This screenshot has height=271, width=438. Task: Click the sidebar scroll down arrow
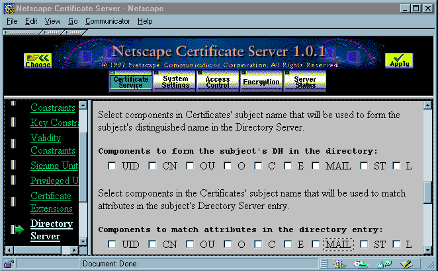tap(83, 241)
